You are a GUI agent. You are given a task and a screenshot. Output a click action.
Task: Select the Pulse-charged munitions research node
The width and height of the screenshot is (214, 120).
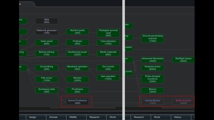point(152,79)
